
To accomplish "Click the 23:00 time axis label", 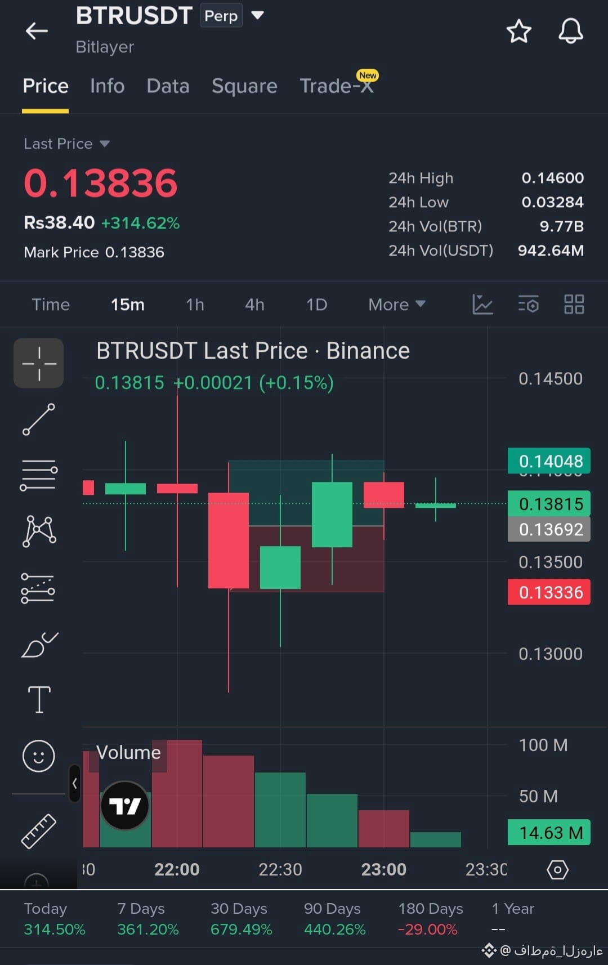I will coord(383,870).
